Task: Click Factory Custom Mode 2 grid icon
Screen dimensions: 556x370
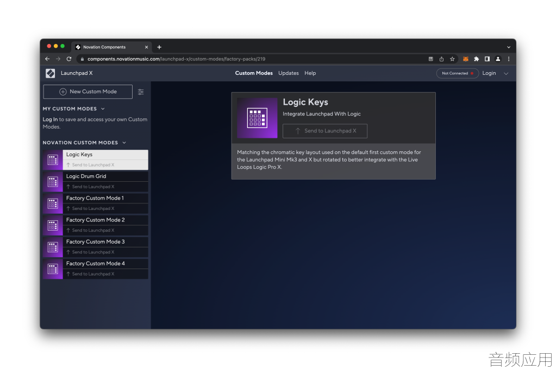Action: coord(53,226)
